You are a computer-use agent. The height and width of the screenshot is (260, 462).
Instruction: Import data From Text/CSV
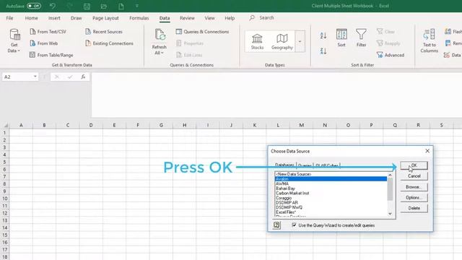48,32
